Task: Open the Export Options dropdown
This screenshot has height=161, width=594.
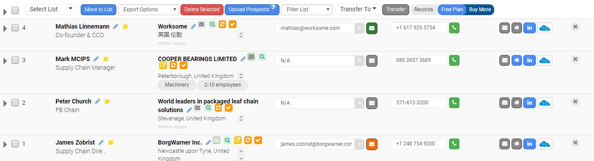Action: coord(148,10)
